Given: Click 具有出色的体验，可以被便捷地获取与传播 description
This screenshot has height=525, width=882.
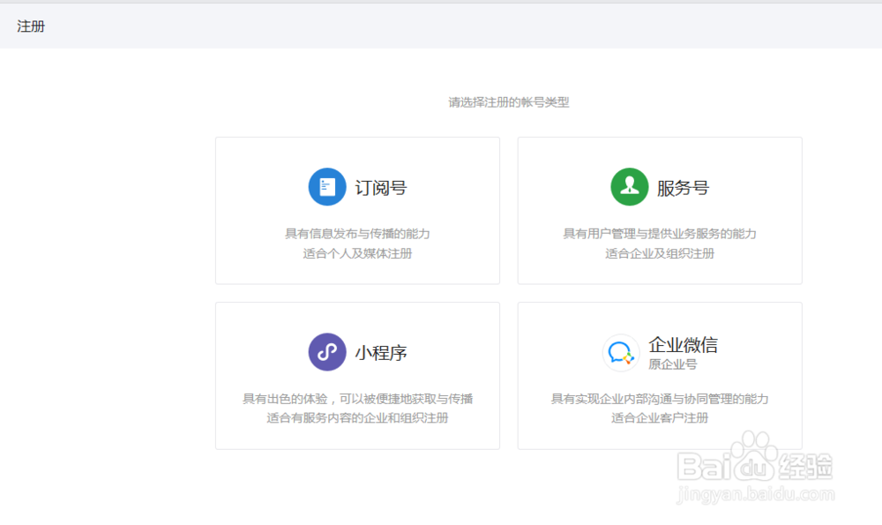Looking at the screenshot, I should tap(357, 399).
